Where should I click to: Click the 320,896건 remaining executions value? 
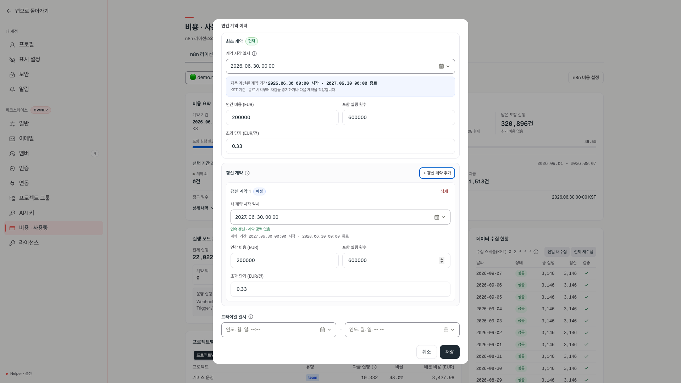517,124
